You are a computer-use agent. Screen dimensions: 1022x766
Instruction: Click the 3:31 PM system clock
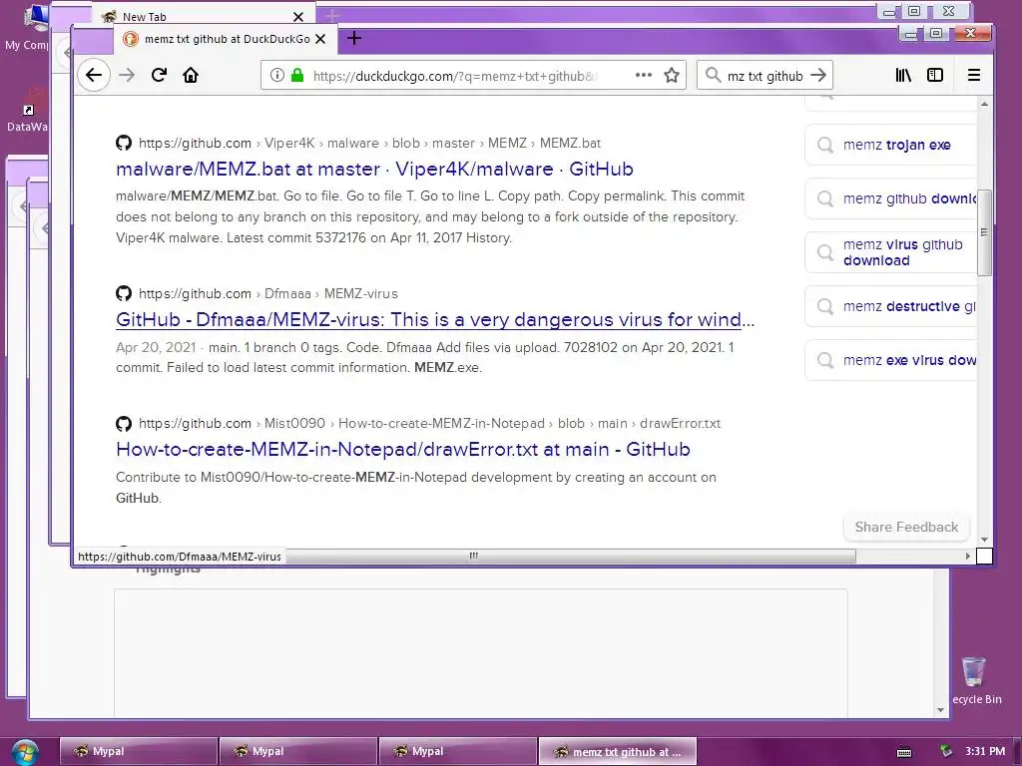(985, 752)
